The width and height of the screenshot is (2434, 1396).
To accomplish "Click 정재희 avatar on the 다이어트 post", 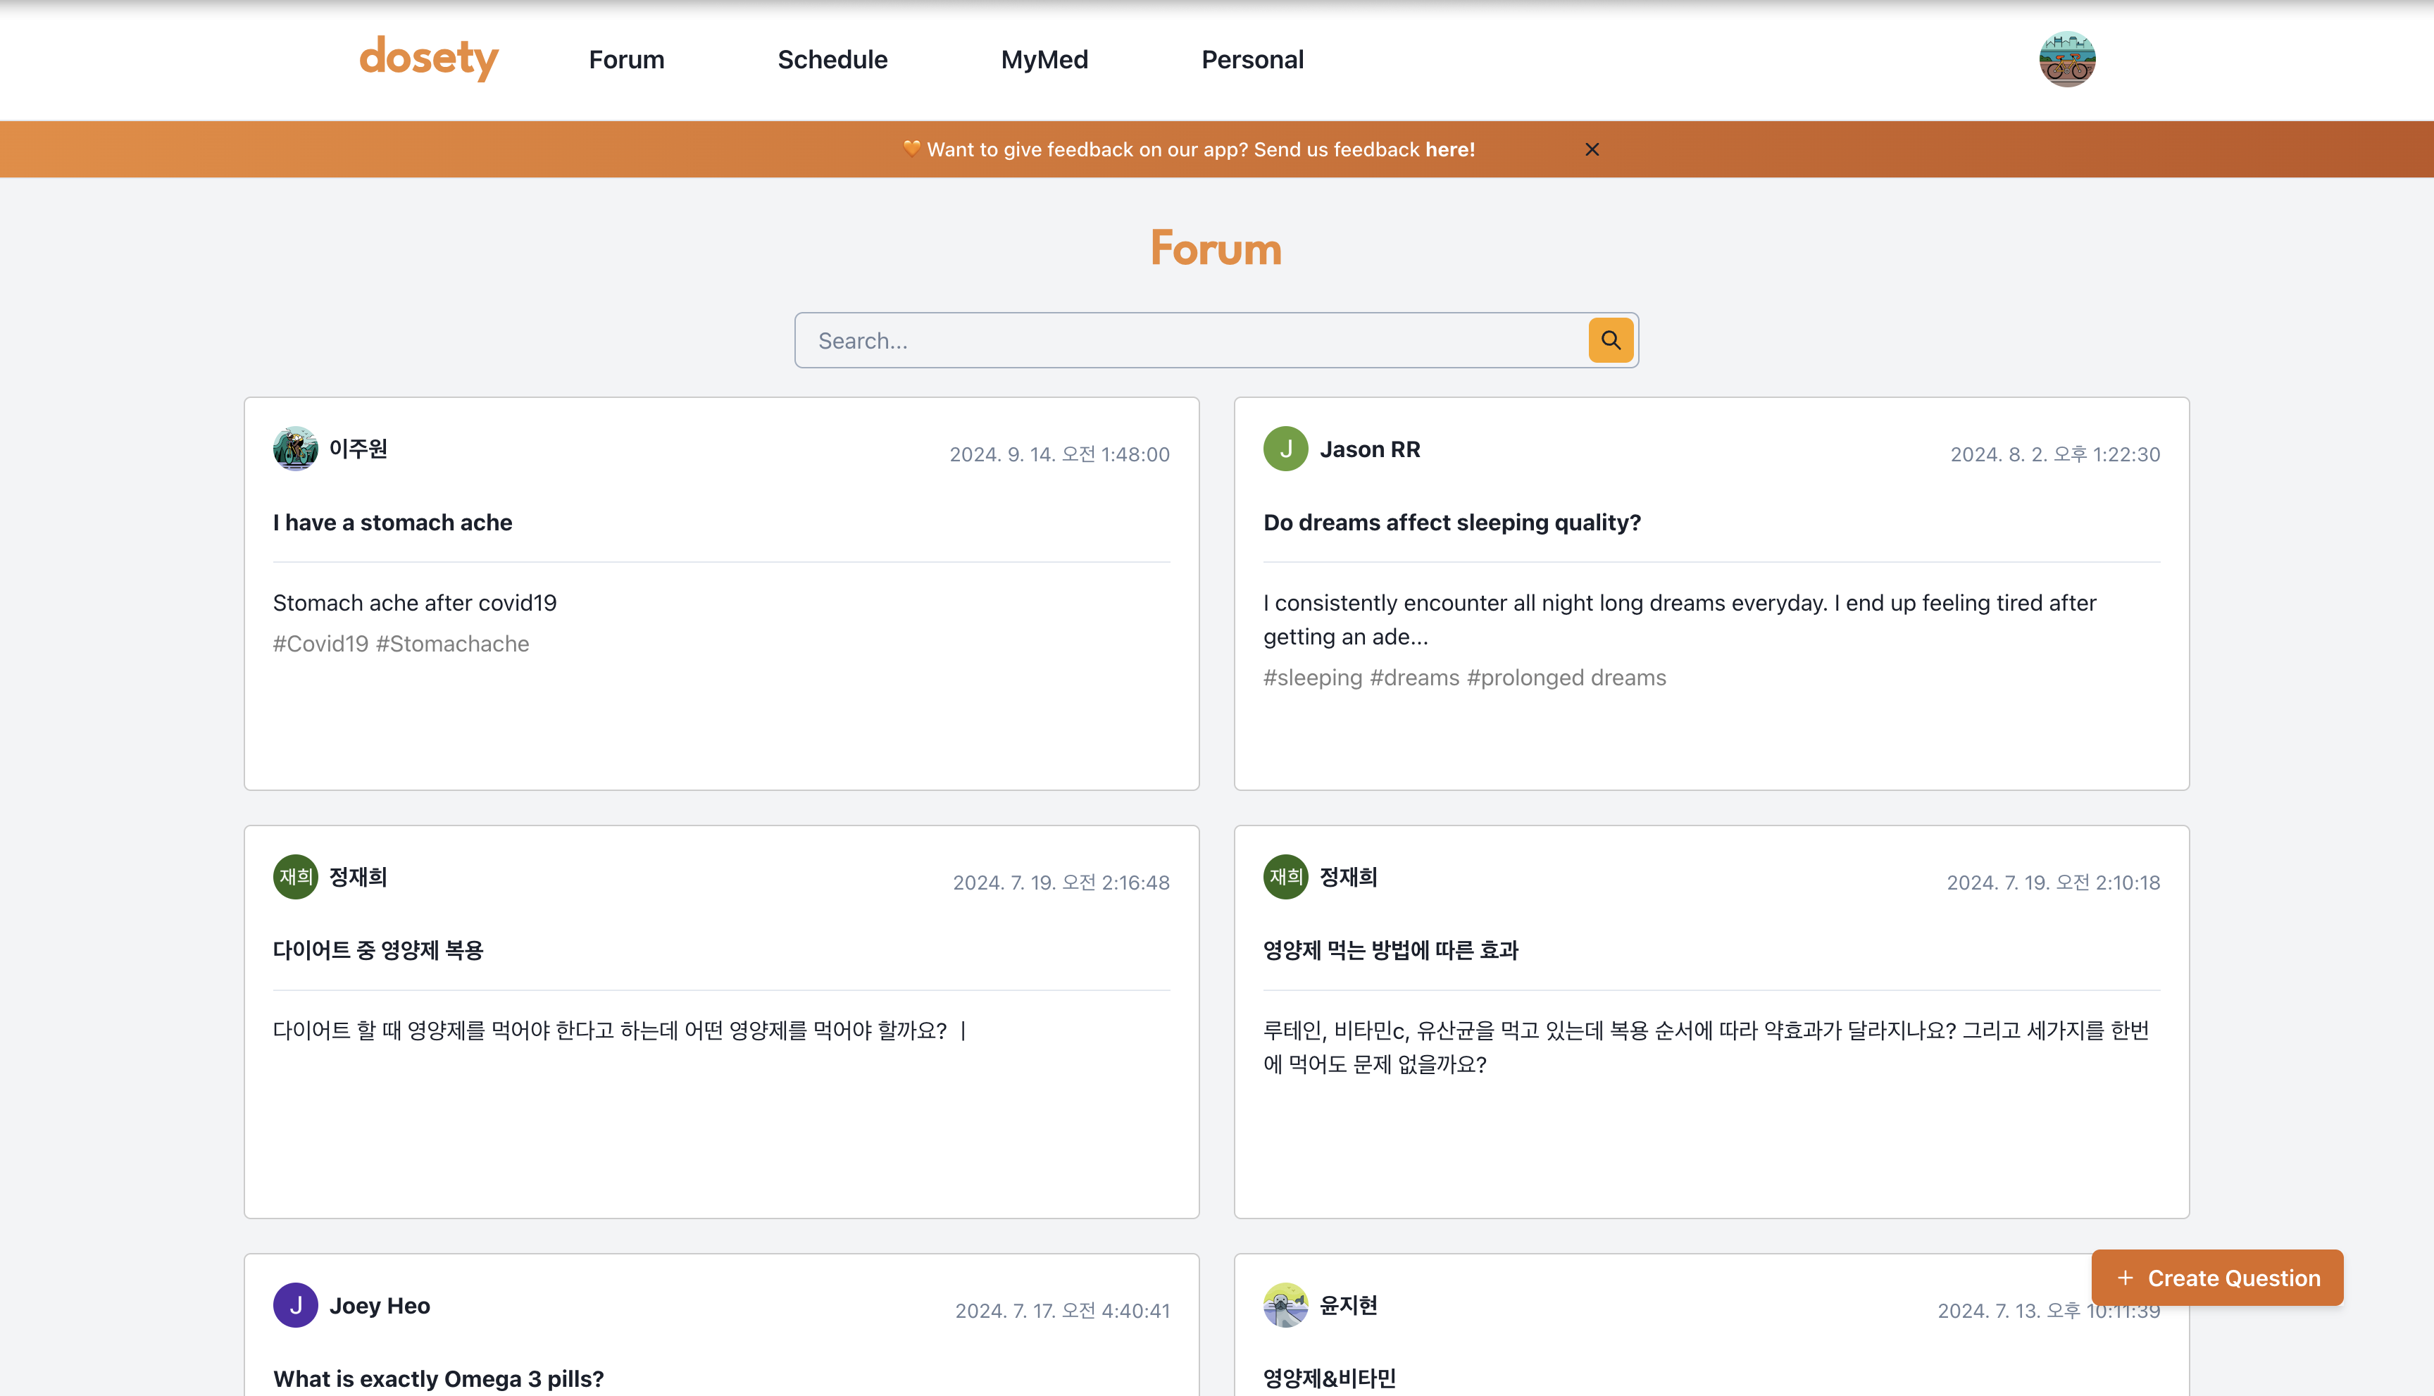I will pyautogui.click(x=295, y=878).
